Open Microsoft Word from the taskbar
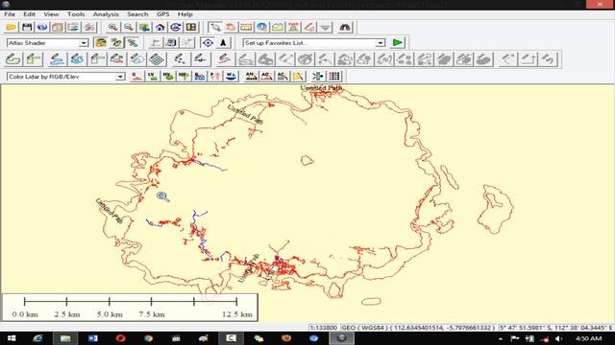Viewport: 615px width, 345px height. tap(93, 338)
